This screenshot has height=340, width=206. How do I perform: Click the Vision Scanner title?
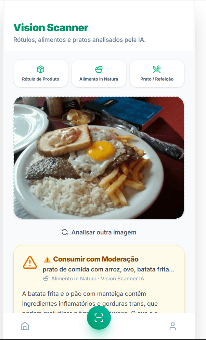click(51, 28)
